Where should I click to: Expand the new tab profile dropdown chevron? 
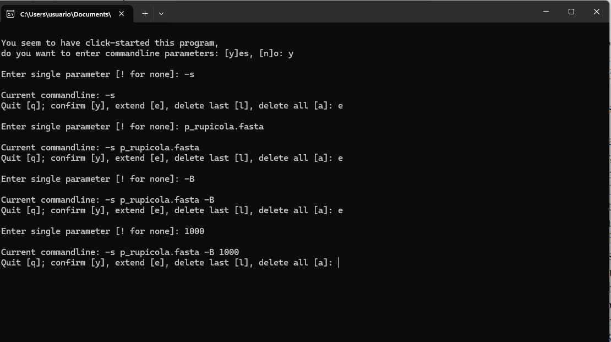[161, 14]
